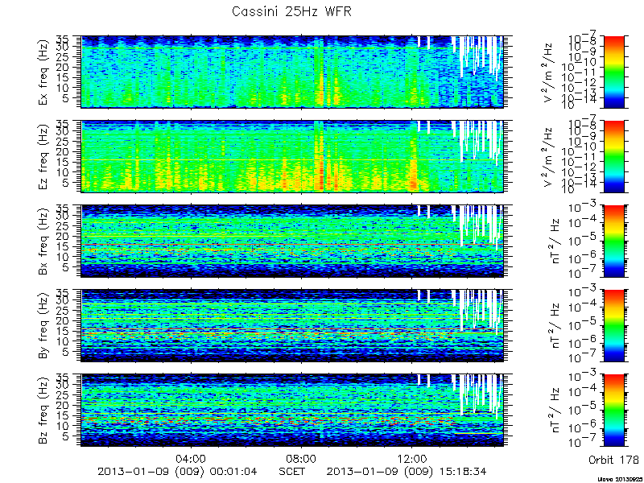644x483 pixels.
Task: Click the SCET axis label
Action: coord(291,471)
